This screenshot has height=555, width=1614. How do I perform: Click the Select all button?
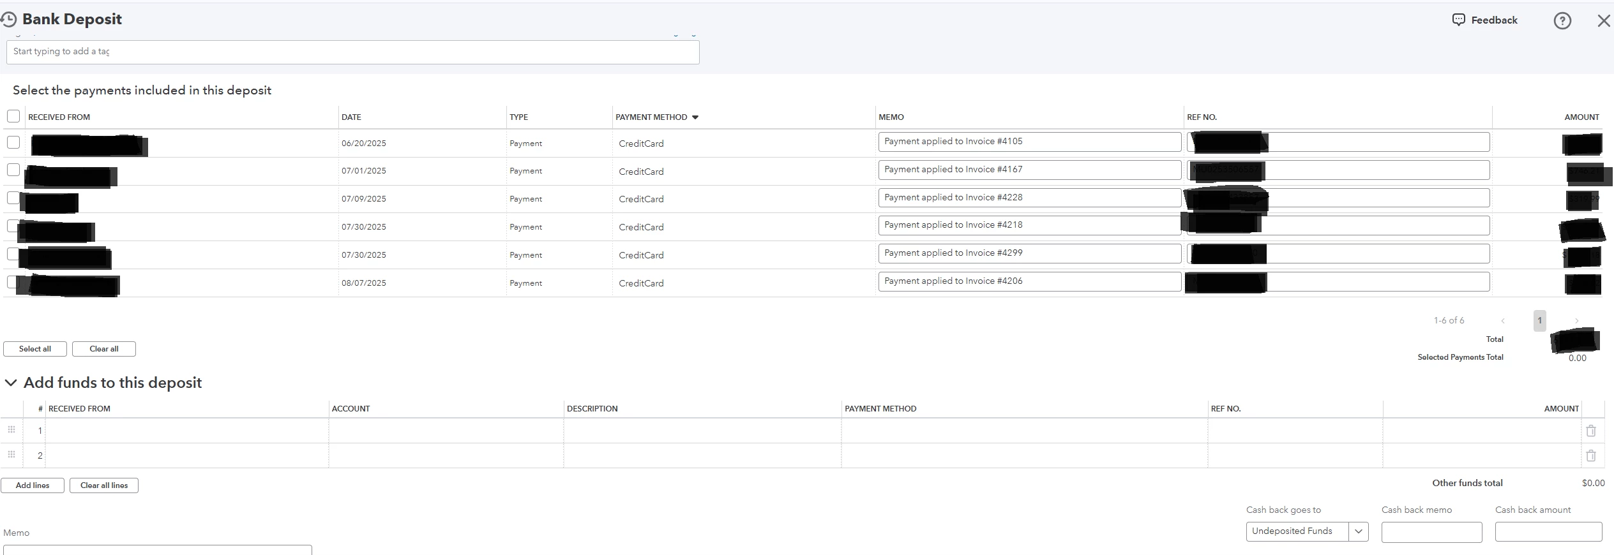35,349
